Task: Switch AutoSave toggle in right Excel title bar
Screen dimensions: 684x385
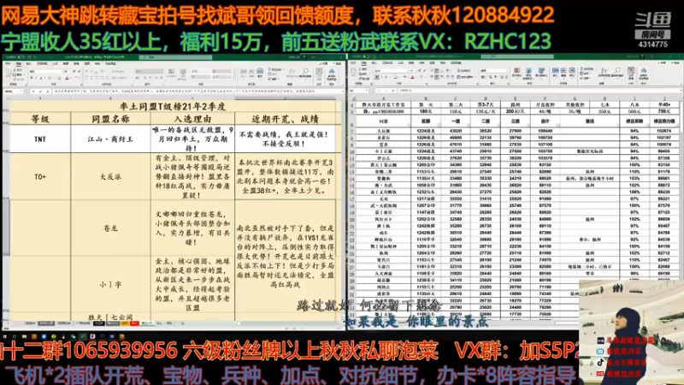Action: [x=366, y=56]
